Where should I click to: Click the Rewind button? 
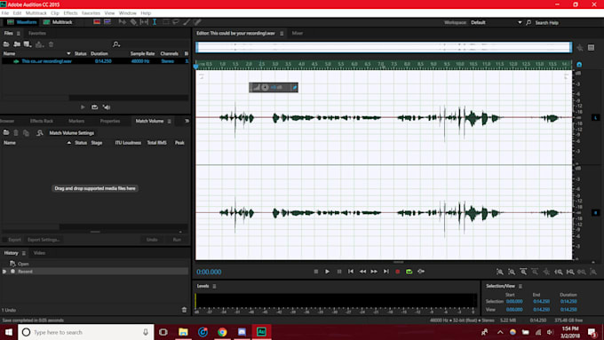(x=363, y=272)
